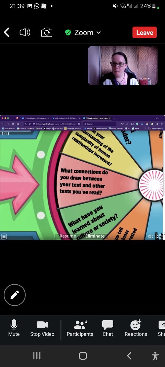The height and width of the screenshot is (367, 165).
Task: Tap the WhatsApp notification icon in status bar
Action: [x=37, y=6]
